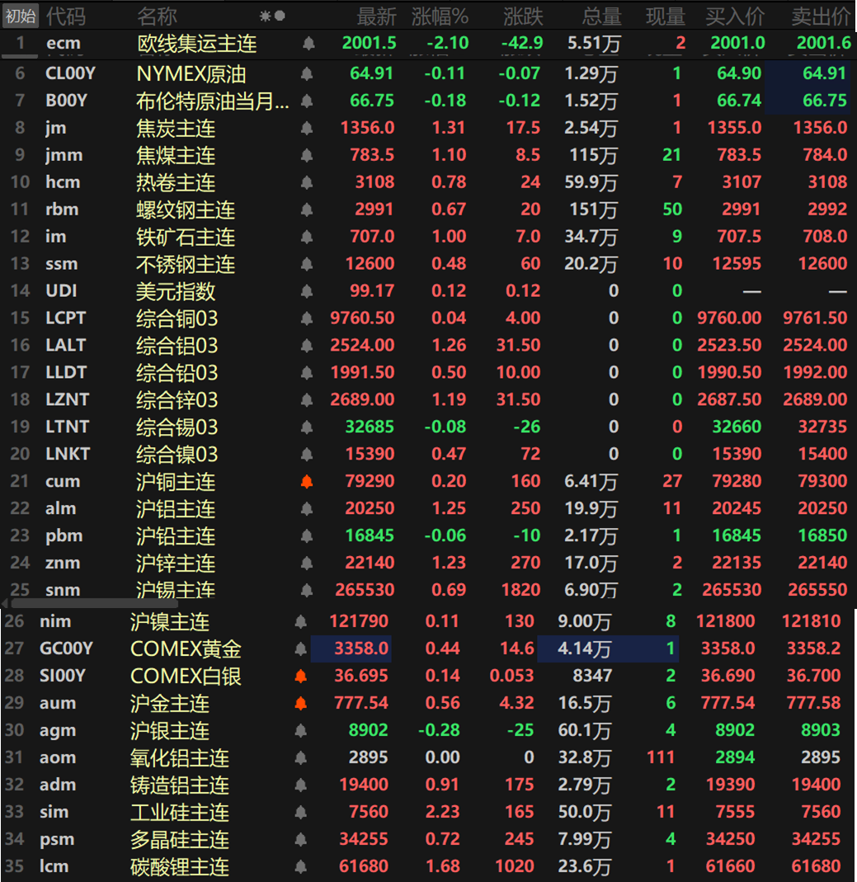Click the horizontal scrollbar thumb
Image resolution: width=857 pixels, height=882 pixels.
[x=95, y=603]
